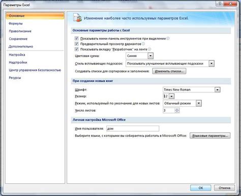Open the Размер font size dropdown
The height and width of the screenshot is (196, 241).
click(x=171, y=96)
